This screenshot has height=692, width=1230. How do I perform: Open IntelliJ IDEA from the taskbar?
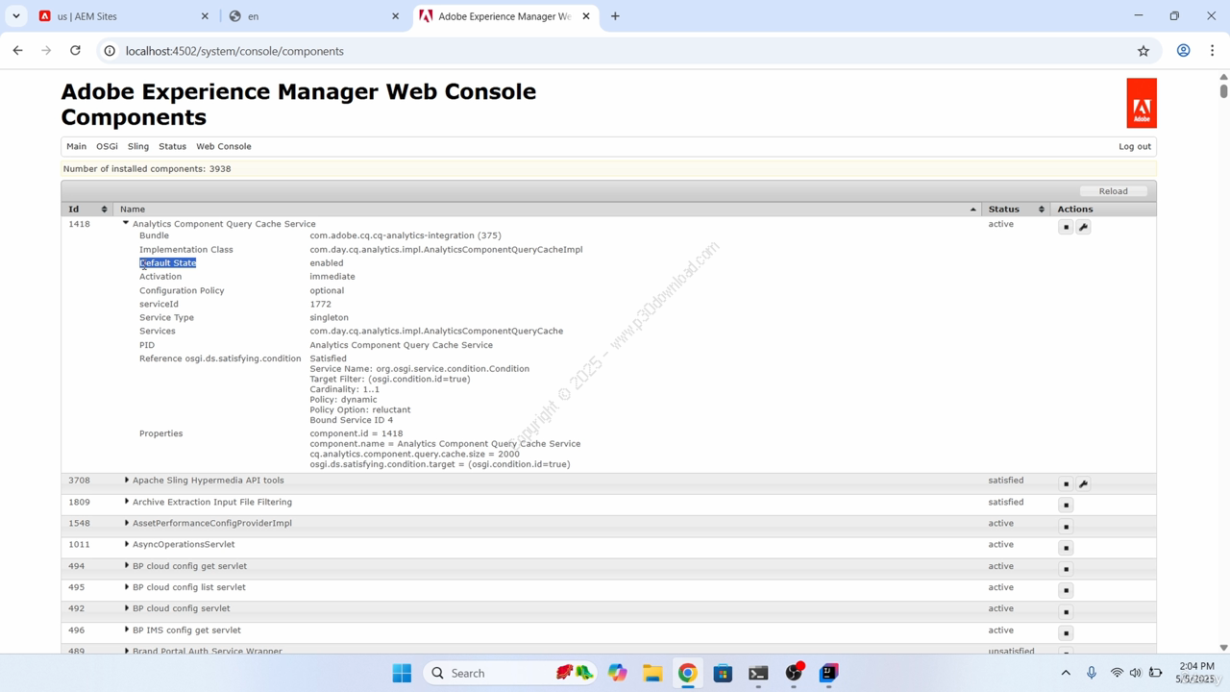coord(829,673)
